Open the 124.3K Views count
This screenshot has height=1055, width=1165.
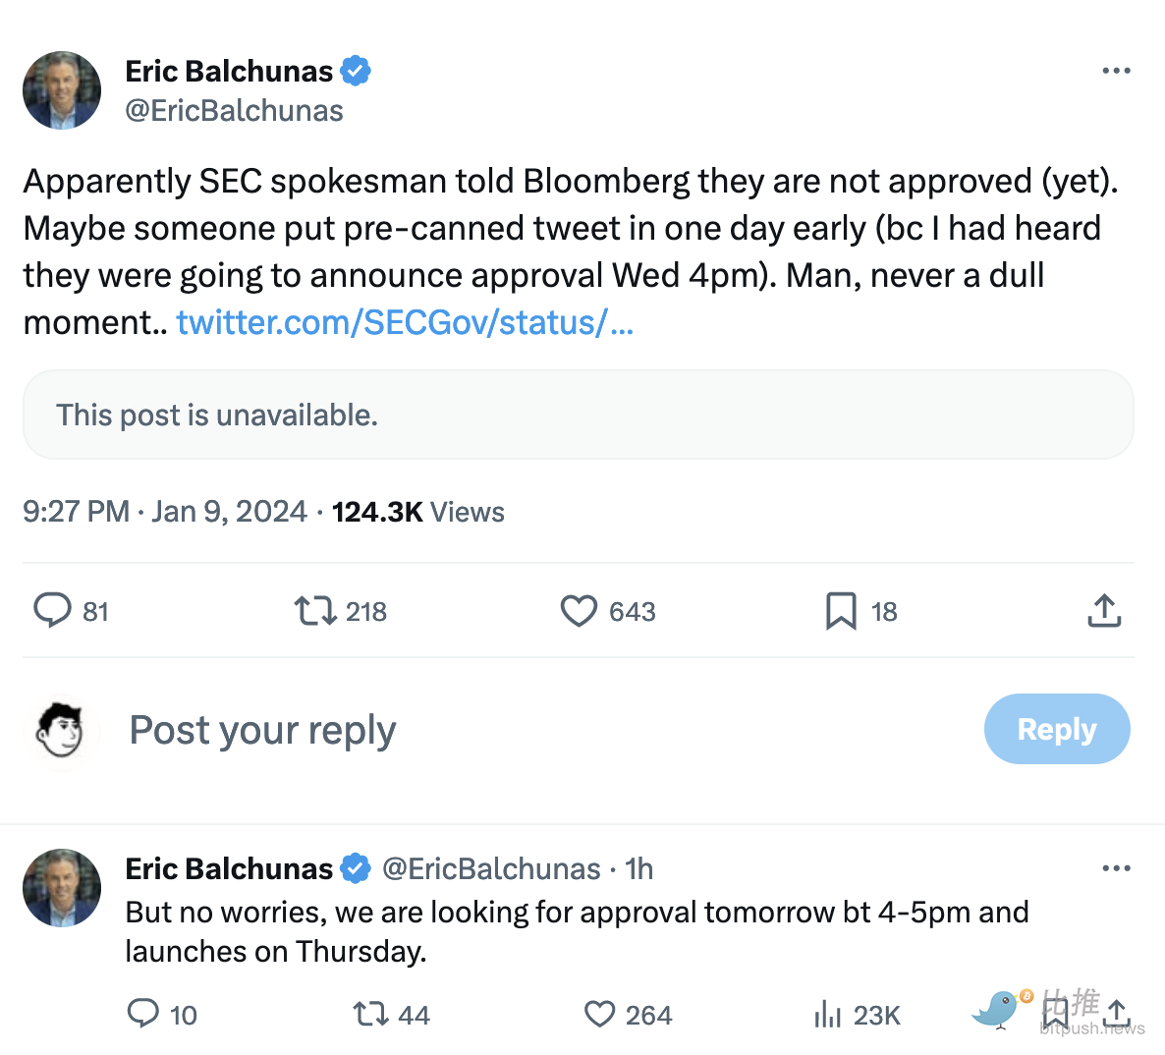(417, 512)
